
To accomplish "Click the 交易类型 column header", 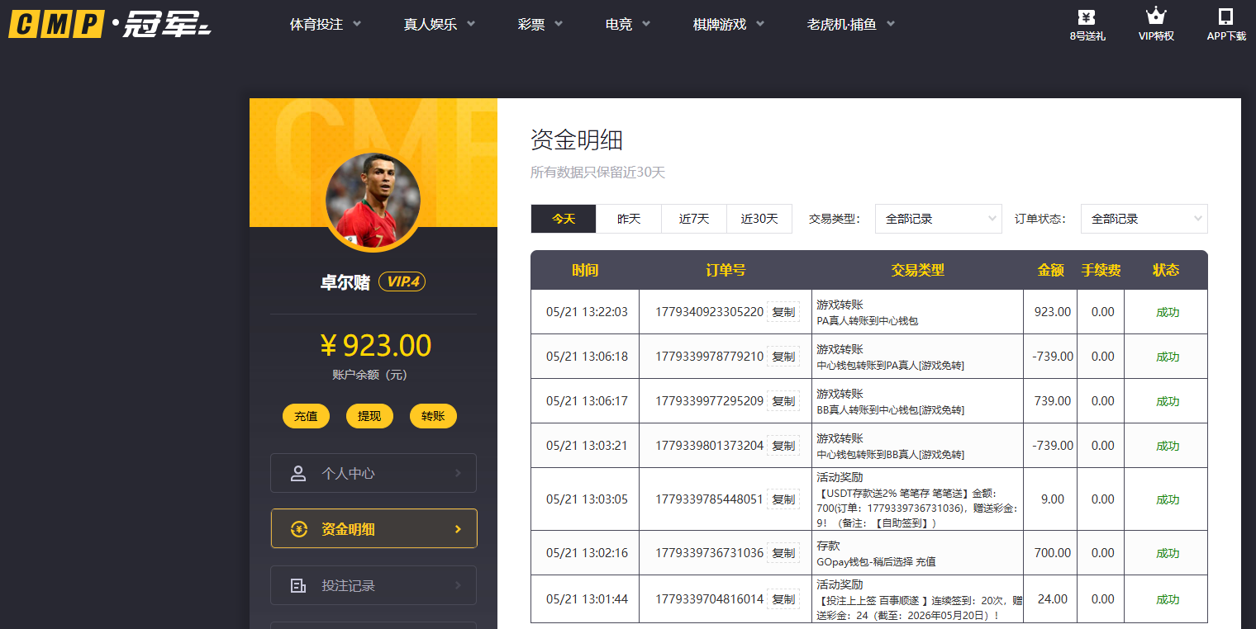I will pos(917,270).
